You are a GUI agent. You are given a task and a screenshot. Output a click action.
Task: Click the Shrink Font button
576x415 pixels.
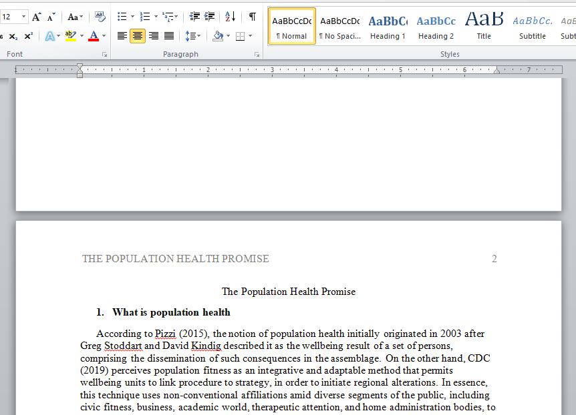tap(51, 17)
